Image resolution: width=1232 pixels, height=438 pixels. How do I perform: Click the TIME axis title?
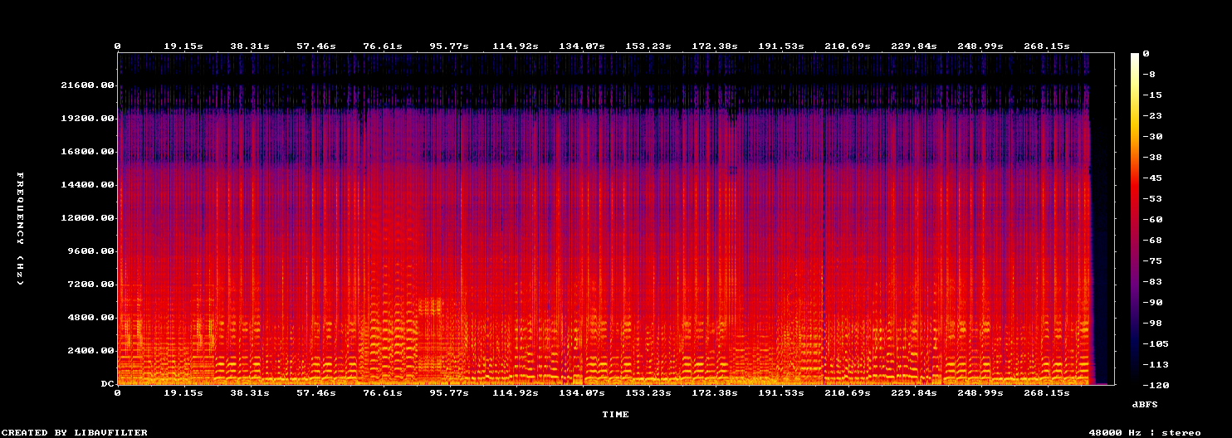tap(615, 414)
